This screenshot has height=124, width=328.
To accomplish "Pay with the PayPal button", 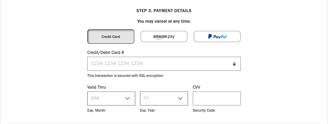I will click(217, 37).
